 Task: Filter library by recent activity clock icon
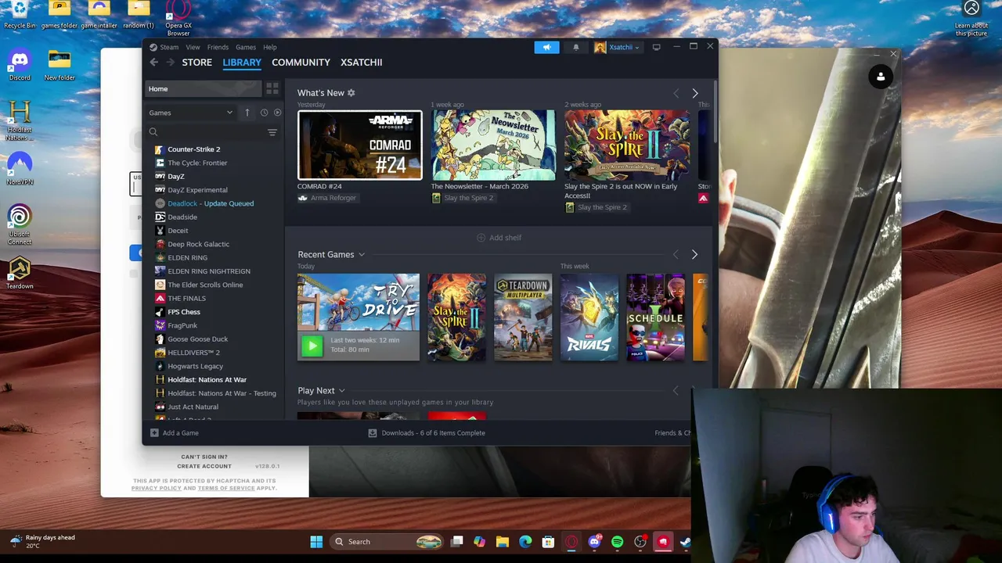(264, 113)
